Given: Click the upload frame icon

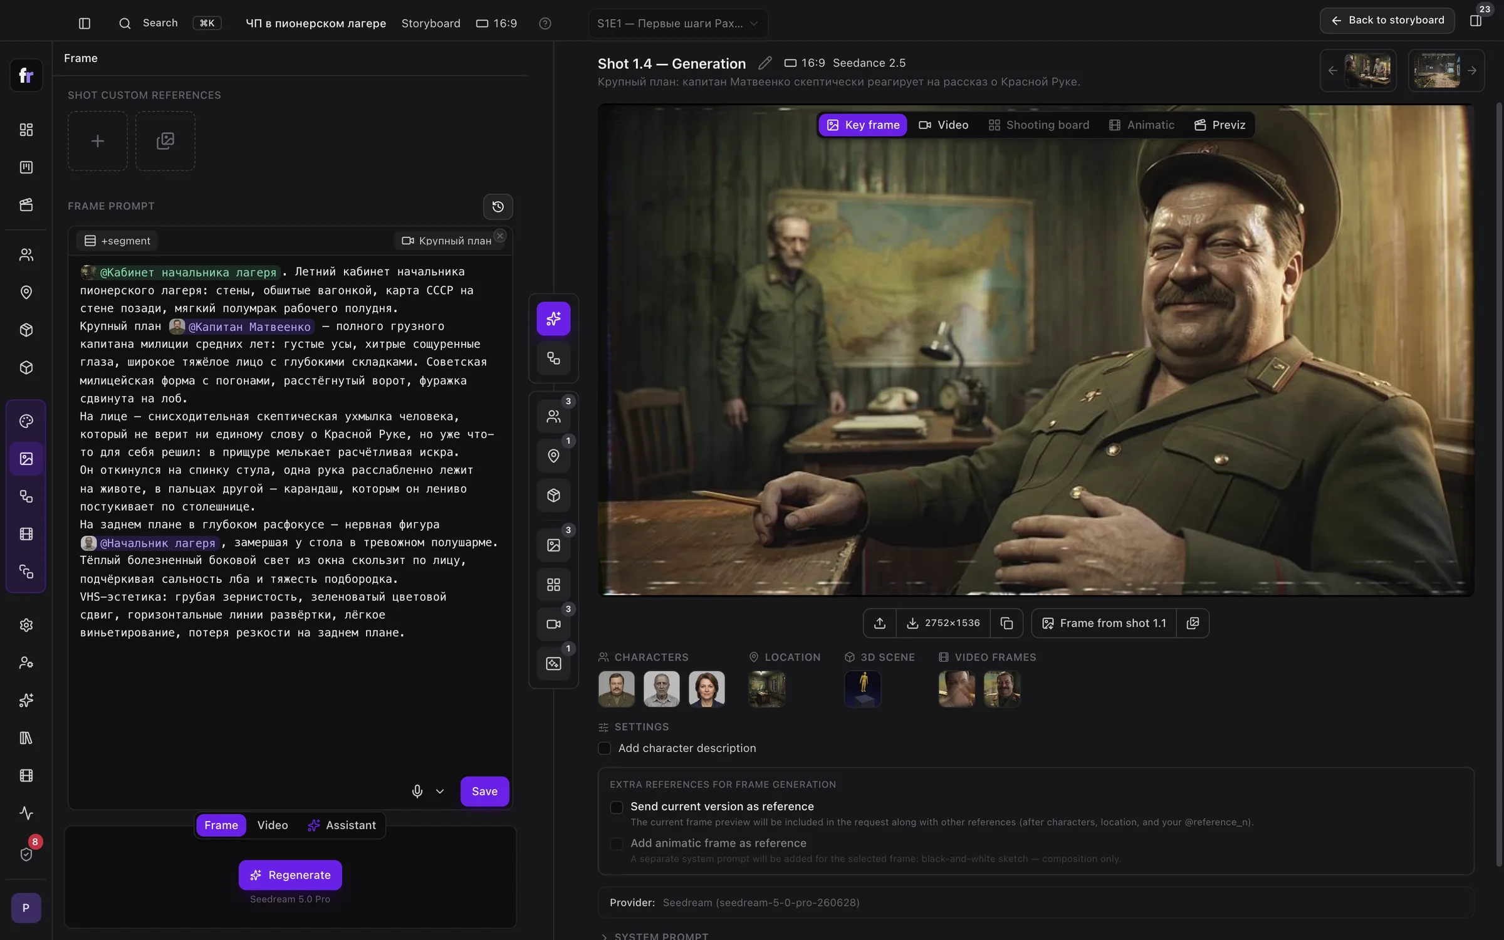Looking at the screenshot, I should (x=880, y=623).
